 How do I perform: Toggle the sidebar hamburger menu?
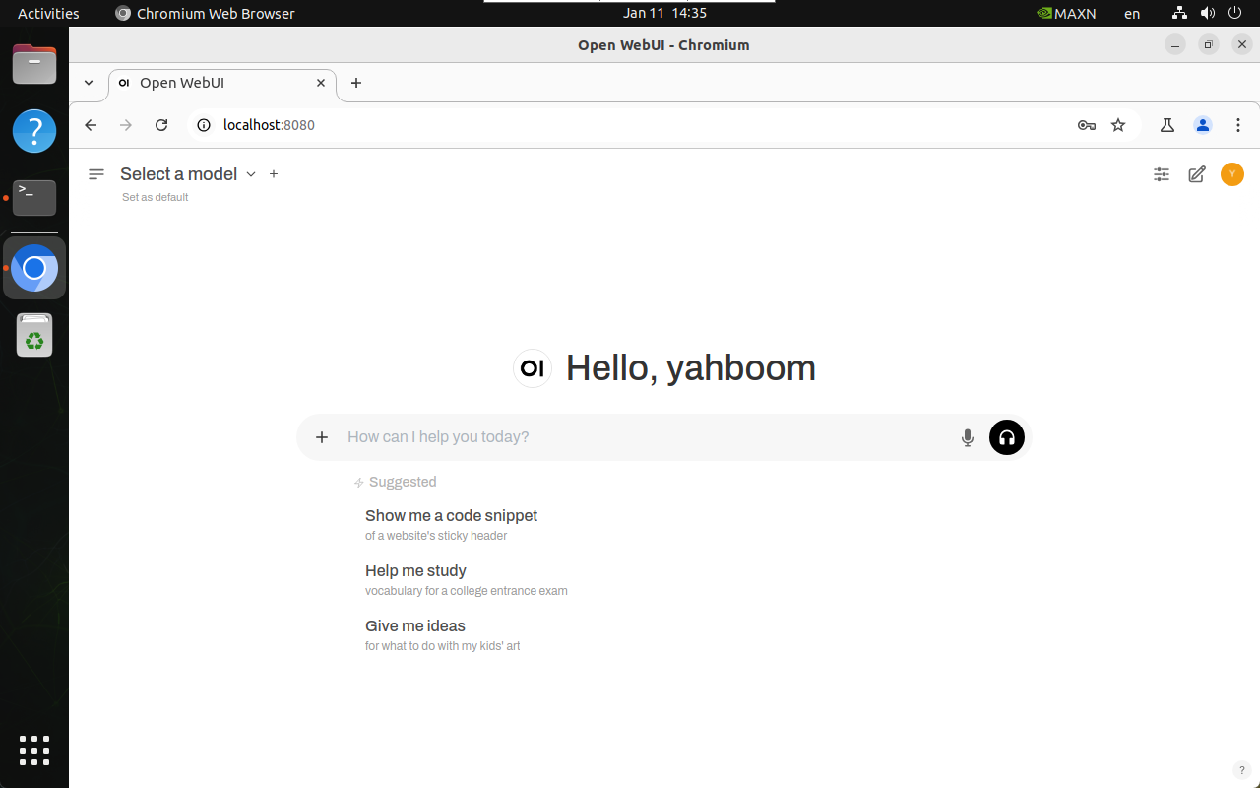click(x=96, y=174)
